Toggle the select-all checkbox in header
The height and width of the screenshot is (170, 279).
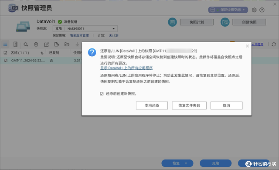coord(5,53)
